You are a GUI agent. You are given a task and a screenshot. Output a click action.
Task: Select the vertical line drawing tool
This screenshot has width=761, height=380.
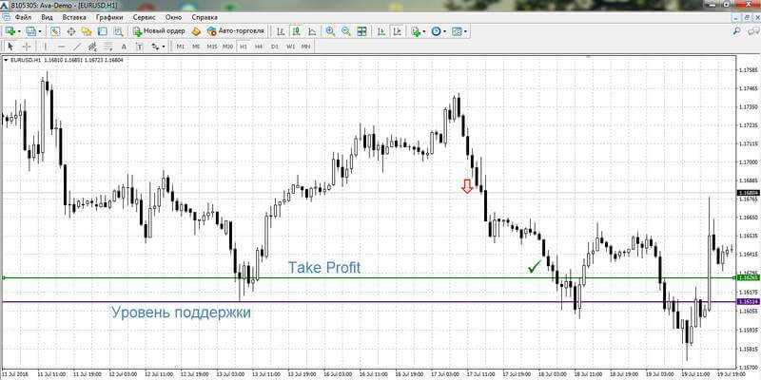coord(46,47)
